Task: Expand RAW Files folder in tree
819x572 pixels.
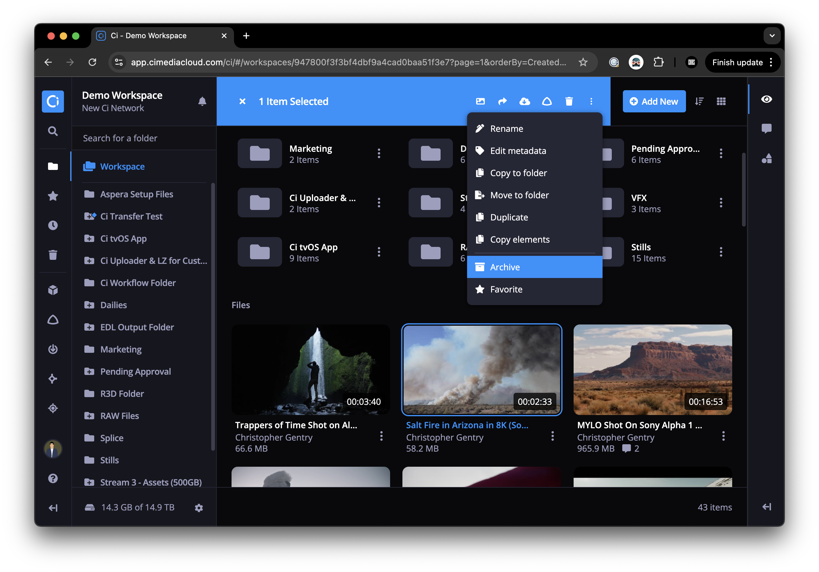Action: click(89, 416)
